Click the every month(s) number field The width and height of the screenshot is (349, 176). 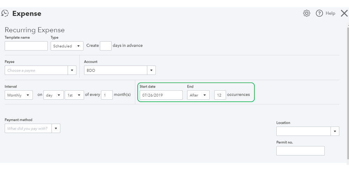[x=107, y=95]
